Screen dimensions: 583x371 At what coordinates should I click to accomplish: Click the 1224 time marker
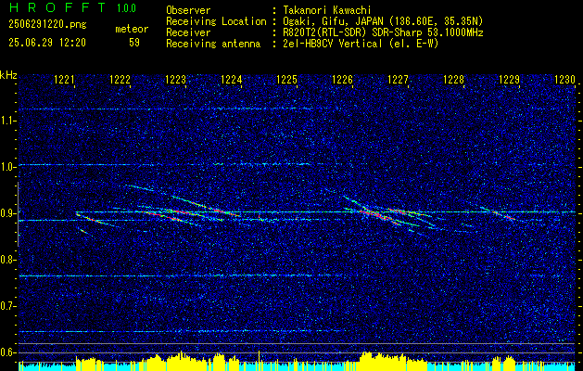point(232,80)
